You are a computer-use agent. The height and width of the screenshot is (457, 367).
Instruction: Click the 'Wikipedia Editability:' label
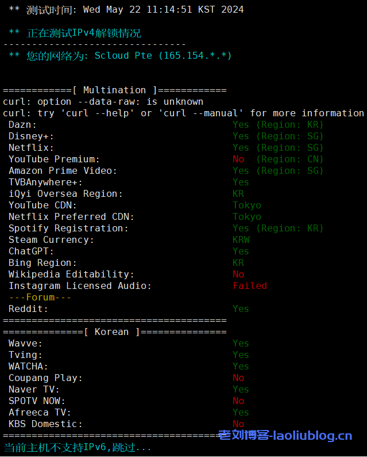pyautogui.click(x=71, y=274)
